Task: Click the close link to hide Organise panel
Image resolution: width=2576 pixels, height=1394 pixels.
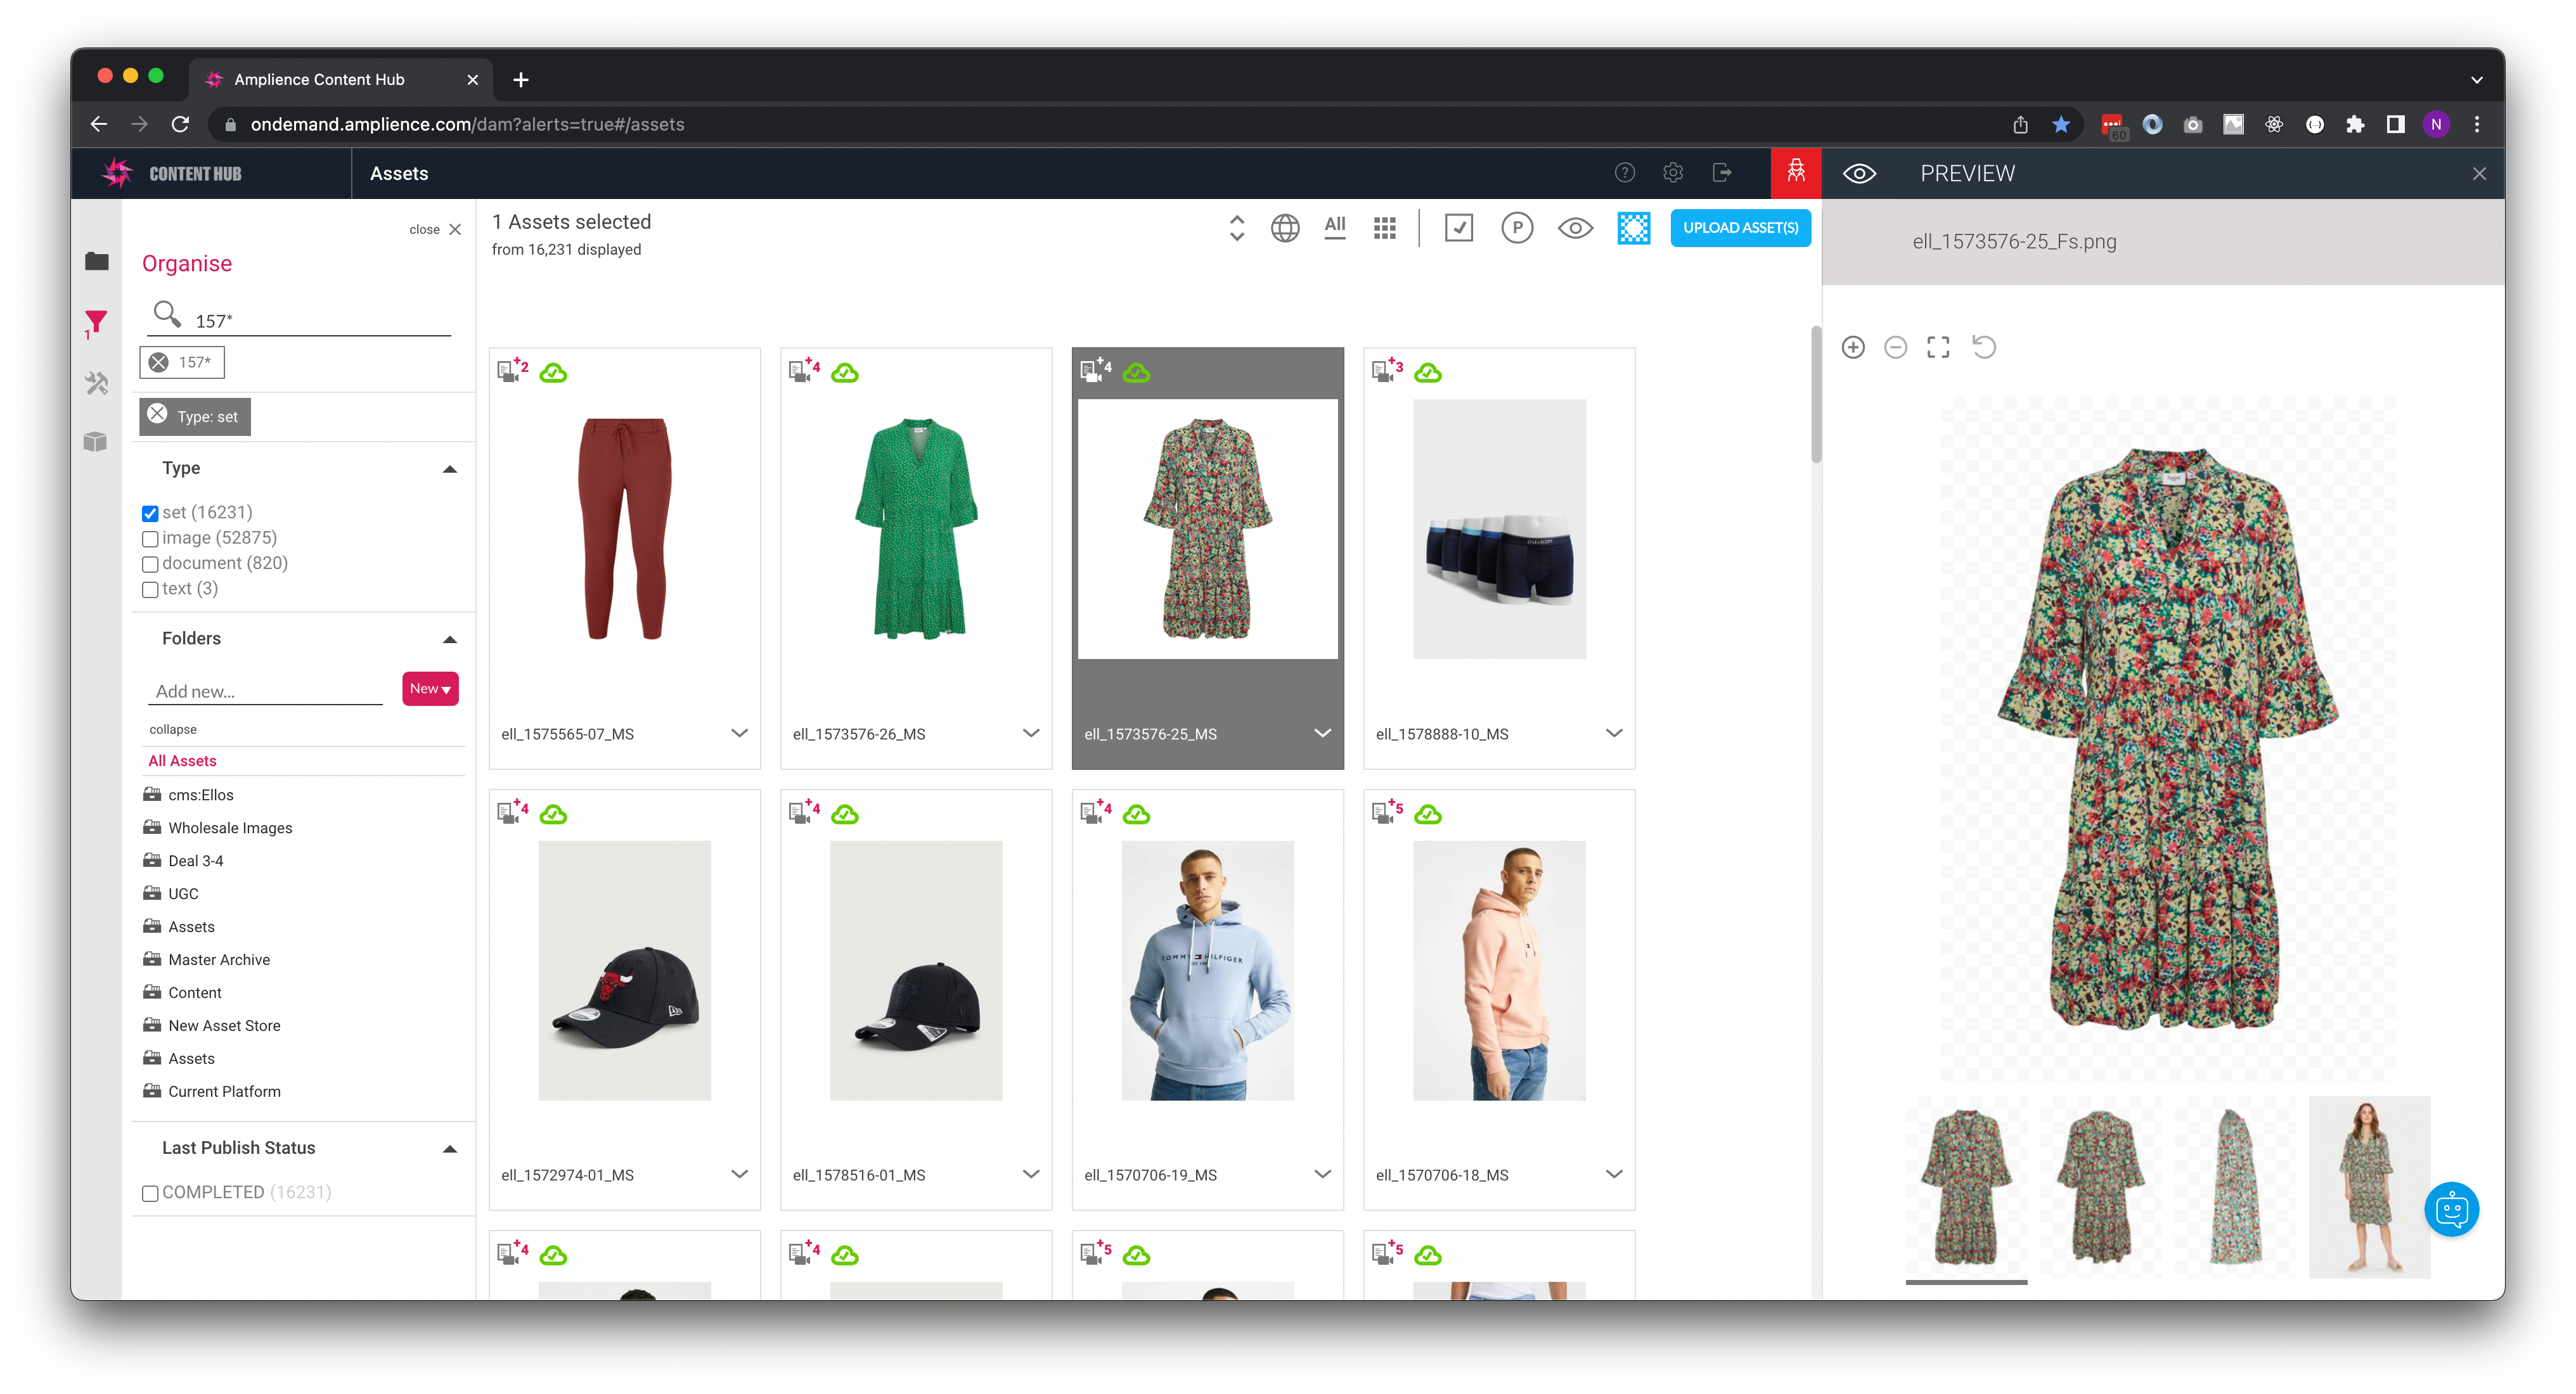Action: tap(425, 229)
